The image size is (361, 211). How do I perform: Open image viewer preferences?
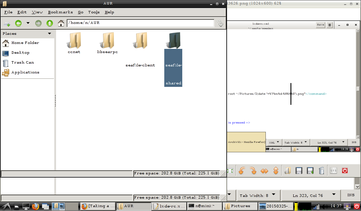334,171
